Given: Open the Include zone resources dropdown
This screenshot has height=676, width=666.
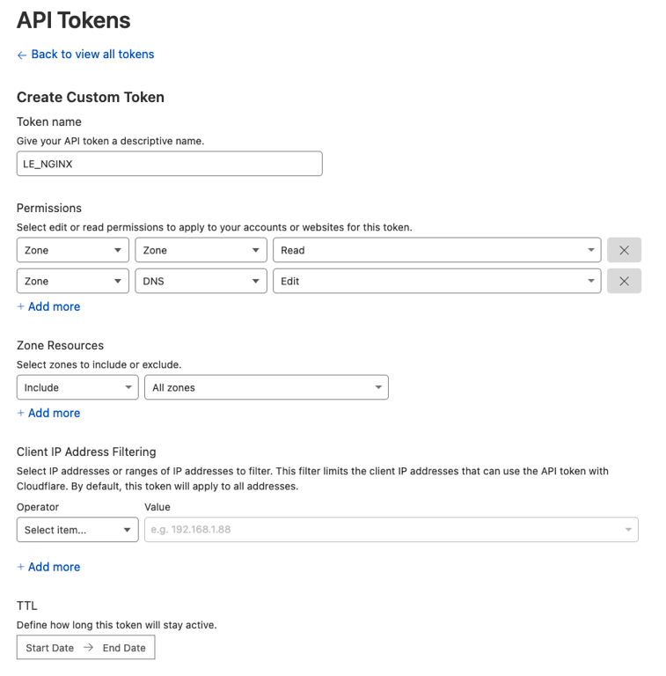Looking at the screenshot, I should point(77,387).
